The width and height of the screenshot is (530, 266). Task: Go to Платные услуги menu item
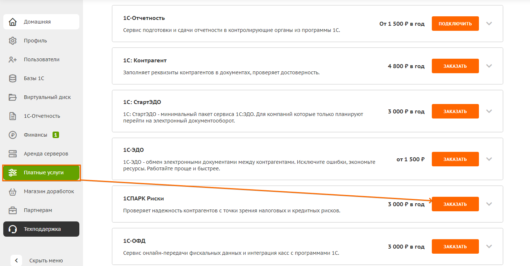[x=41, y=173]
